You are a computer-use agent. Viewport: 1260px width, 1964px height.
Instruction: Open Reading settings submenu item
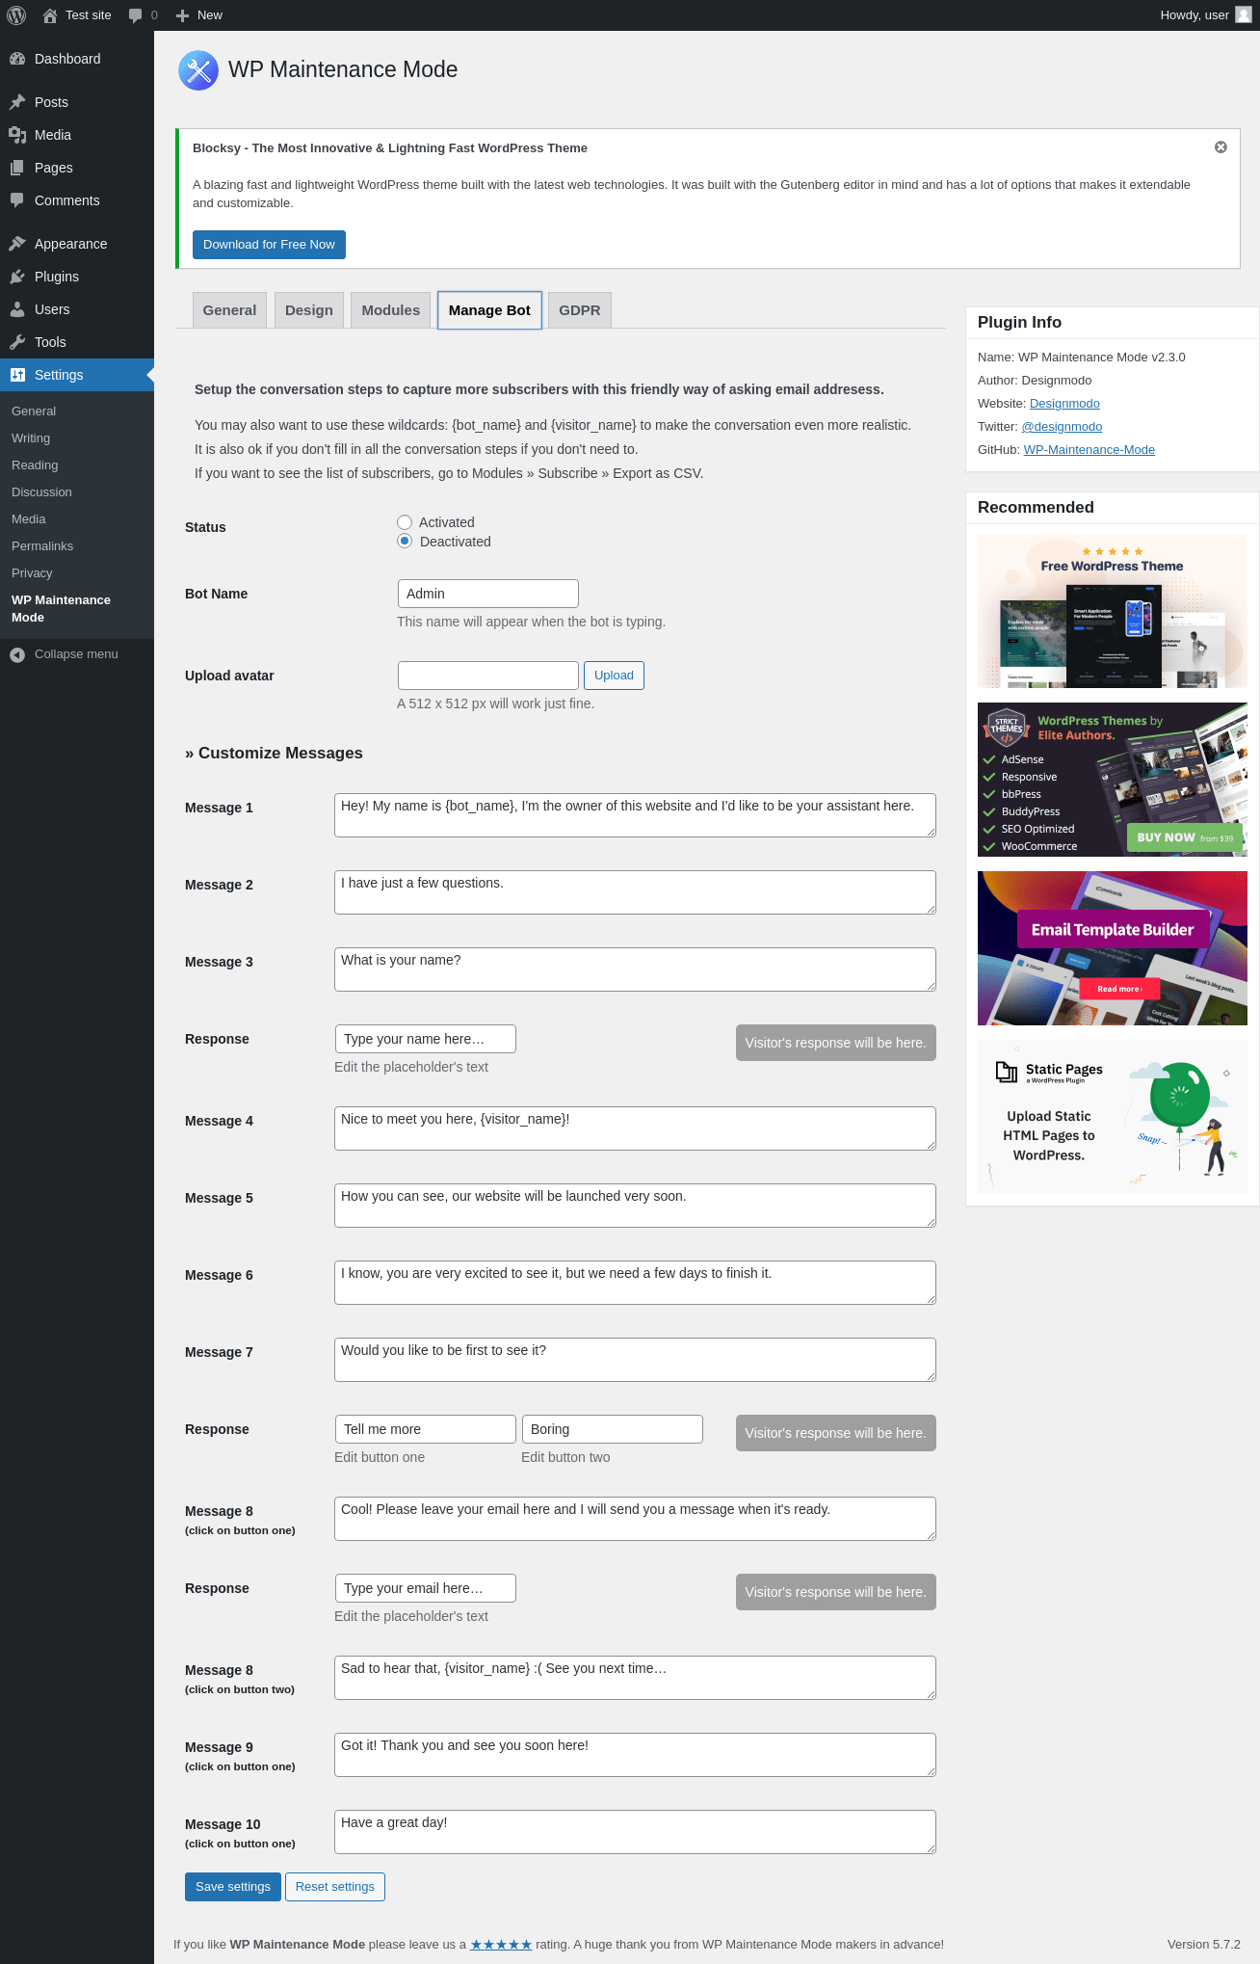point(35,465)
